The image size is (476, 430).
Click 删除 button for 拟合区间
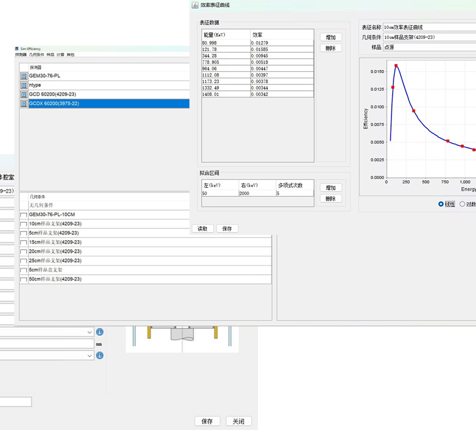point(331,199)
